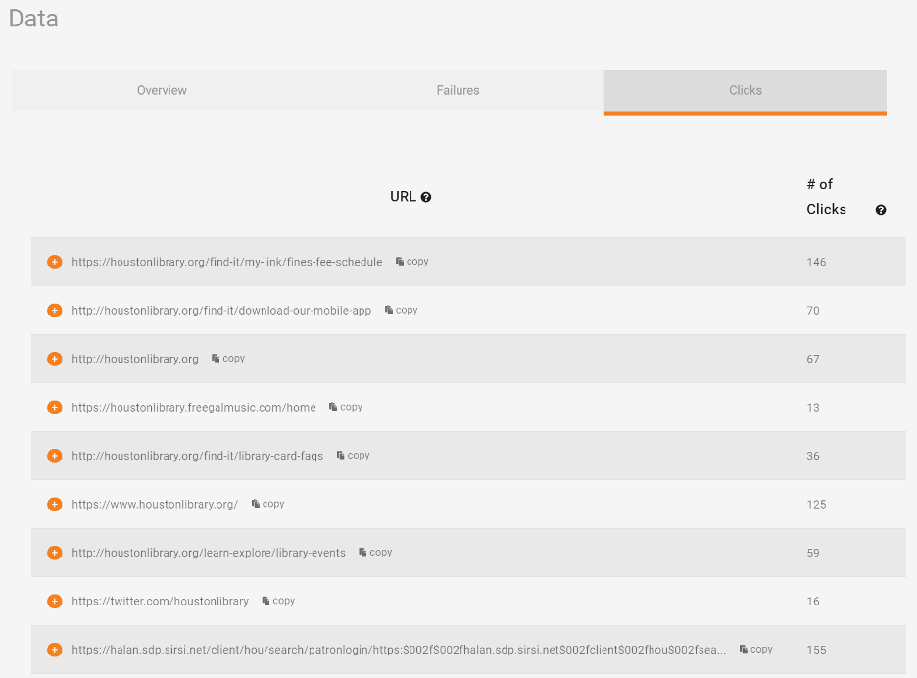Expand the halan.sdp.sirsi.net patronlogin row
Screen dimensions: 917x678
(55, 650)
